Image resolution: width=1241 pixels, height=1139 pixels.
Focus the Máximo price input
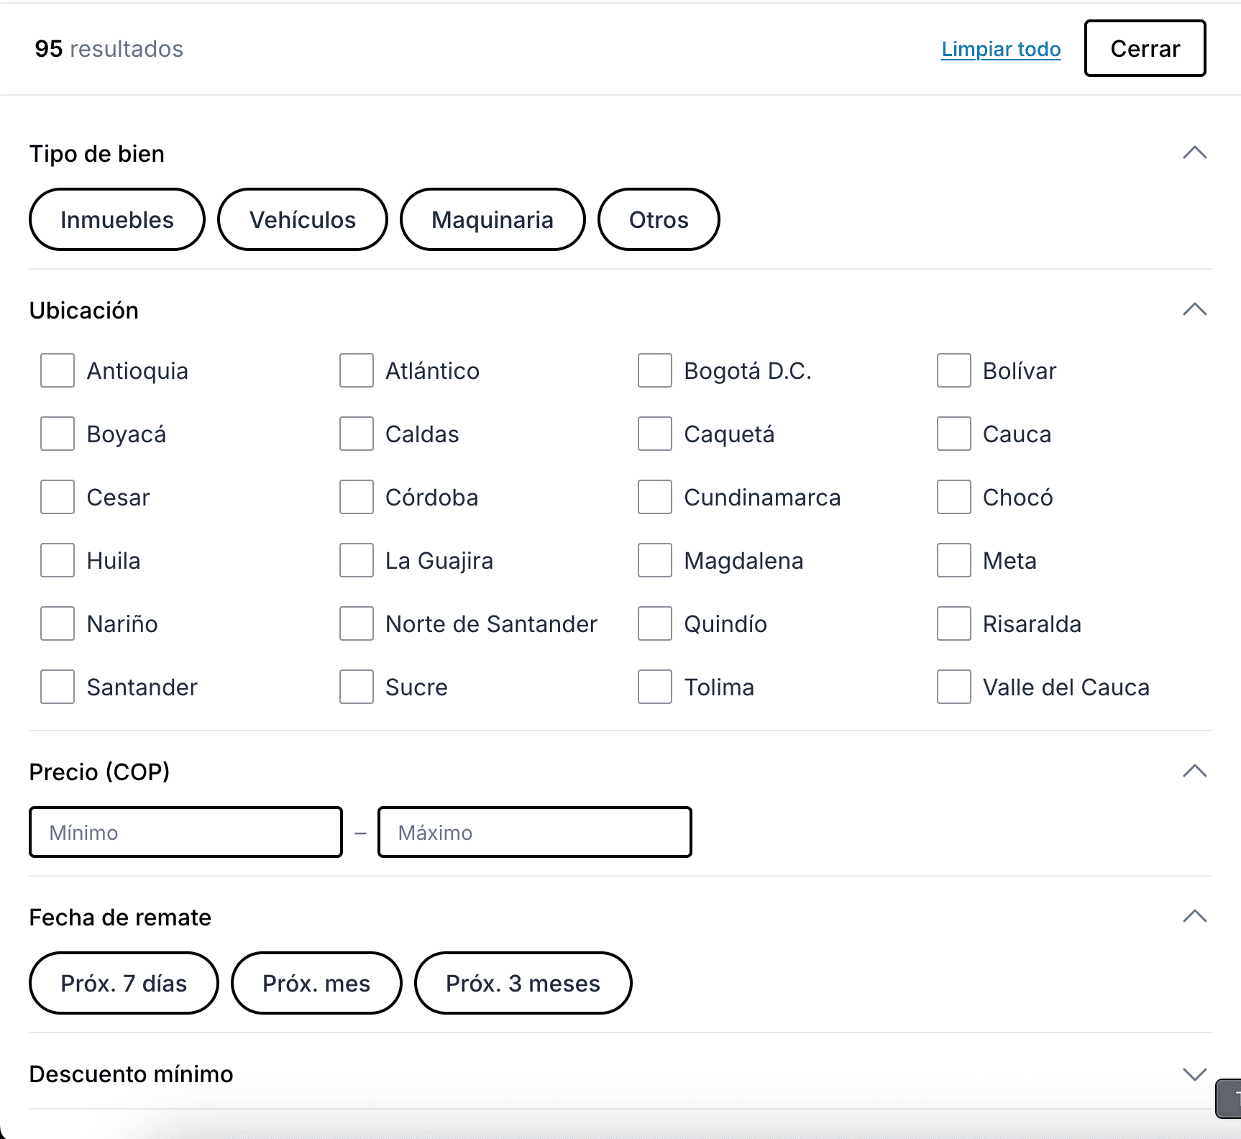click(x=535, y=832)
